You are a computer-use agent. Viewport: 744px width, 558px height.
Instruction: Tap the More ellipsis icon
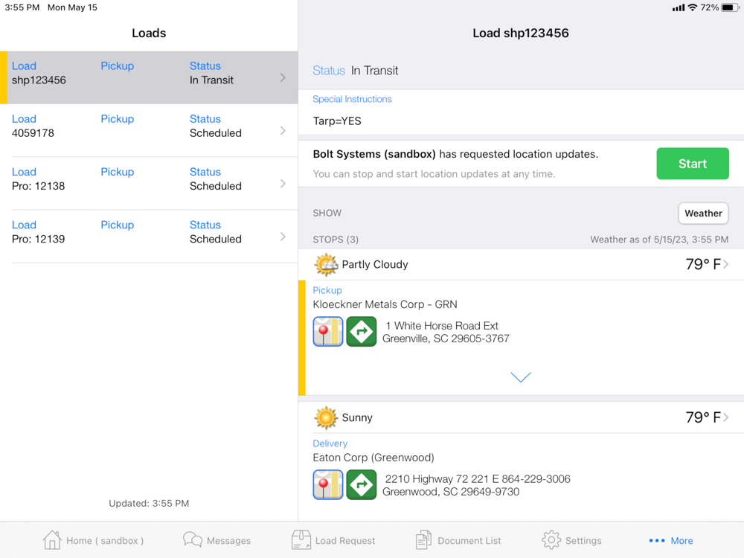point(657,541)
